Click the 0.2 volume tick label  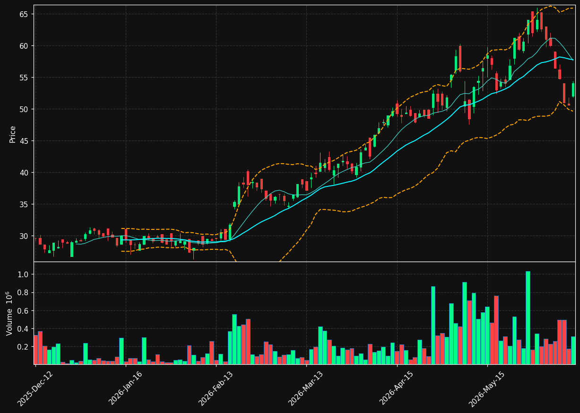point(24,347)
